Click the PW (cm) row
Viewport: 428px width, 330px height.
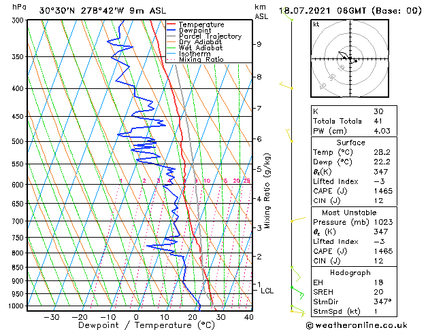pos(354,131)
